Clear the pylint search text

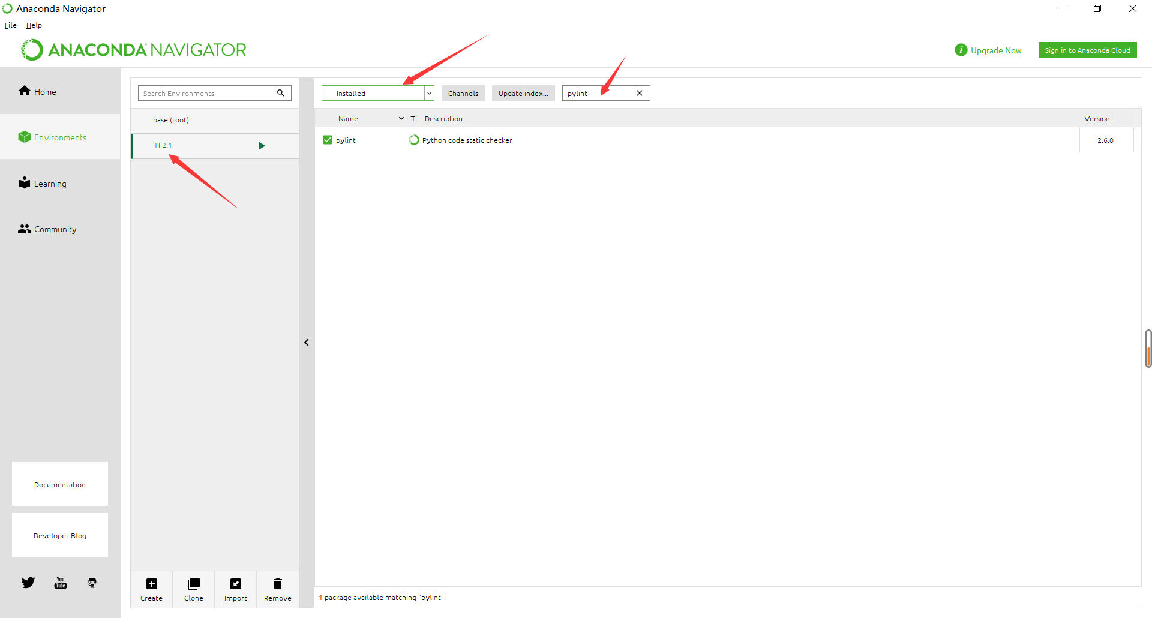[640, 93]
